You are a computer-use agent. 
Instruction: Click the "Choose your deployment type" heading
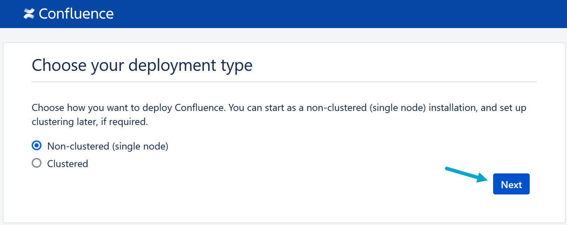coord(142,65)
